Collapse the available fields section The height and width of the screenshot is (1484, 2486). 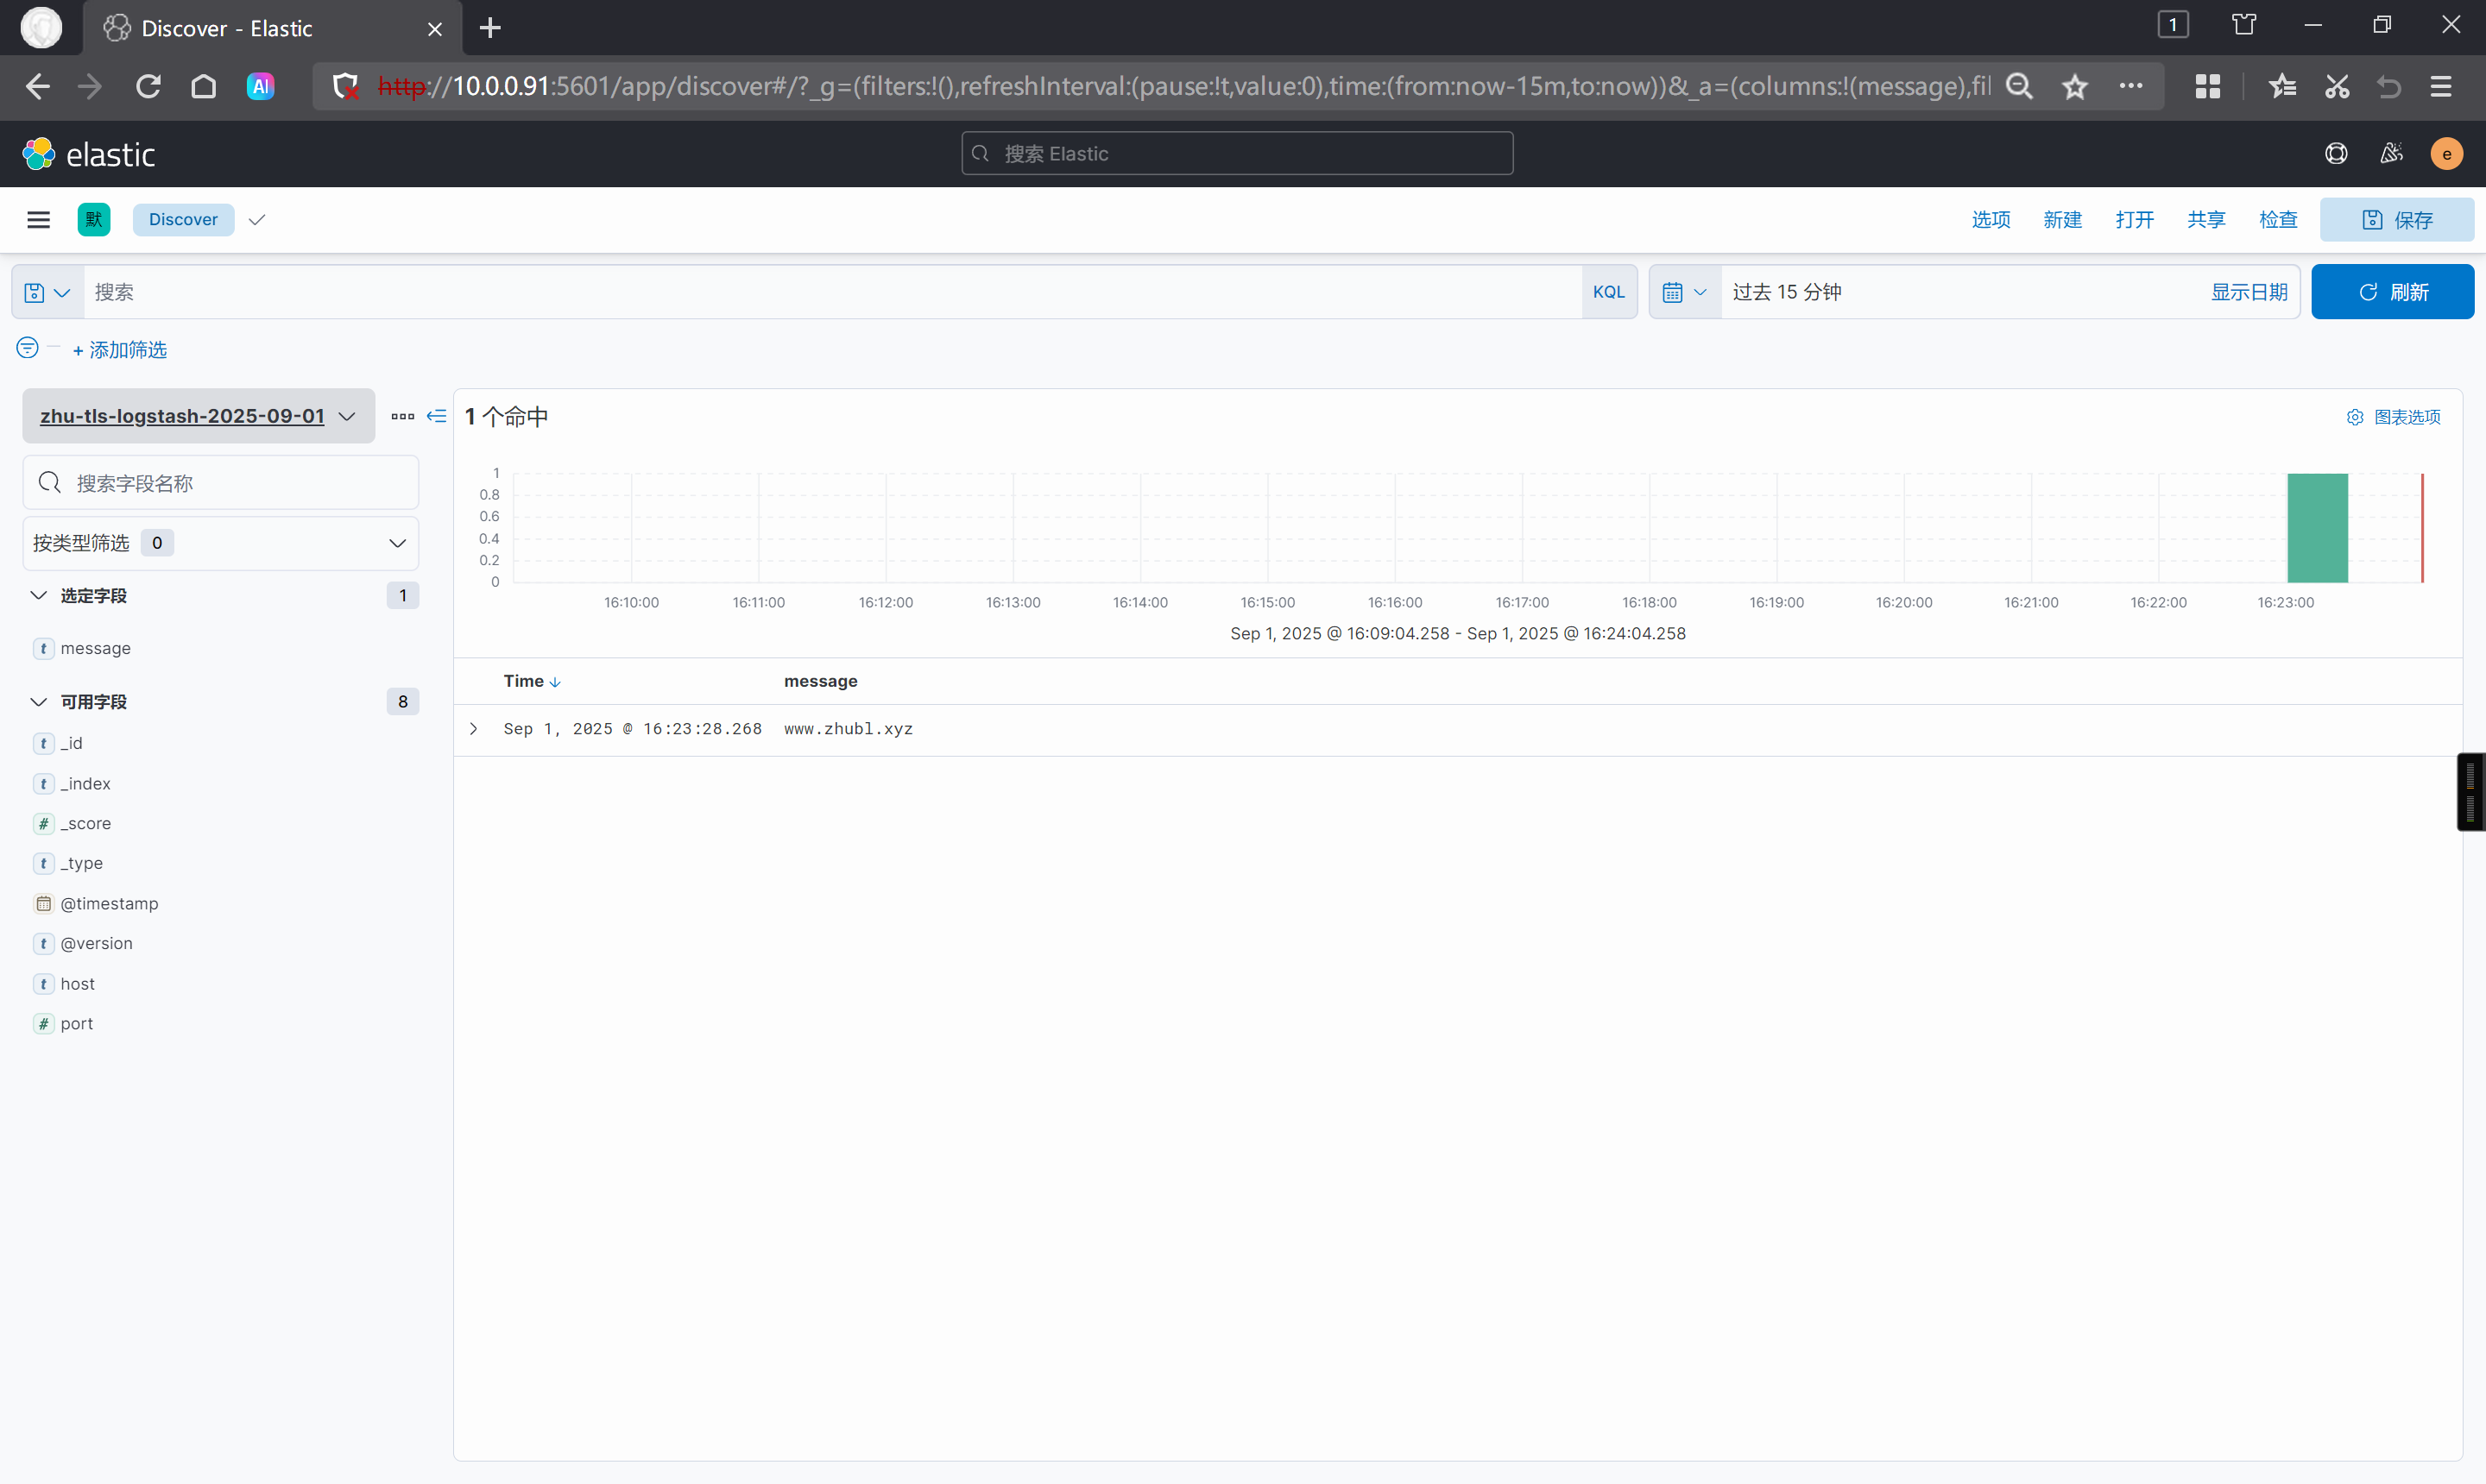[x=38, y=702]
